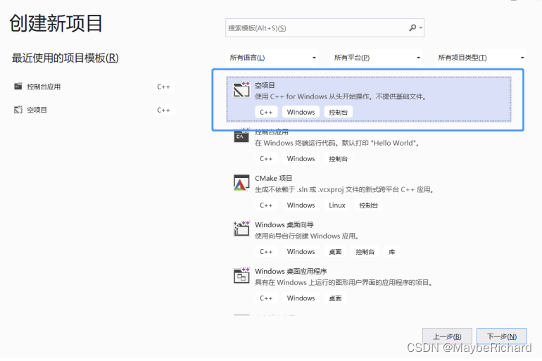Choose the Windows 桌面向导 title
Image resolution: width=542 pixels, height=361 pixels.
(284, 225)
